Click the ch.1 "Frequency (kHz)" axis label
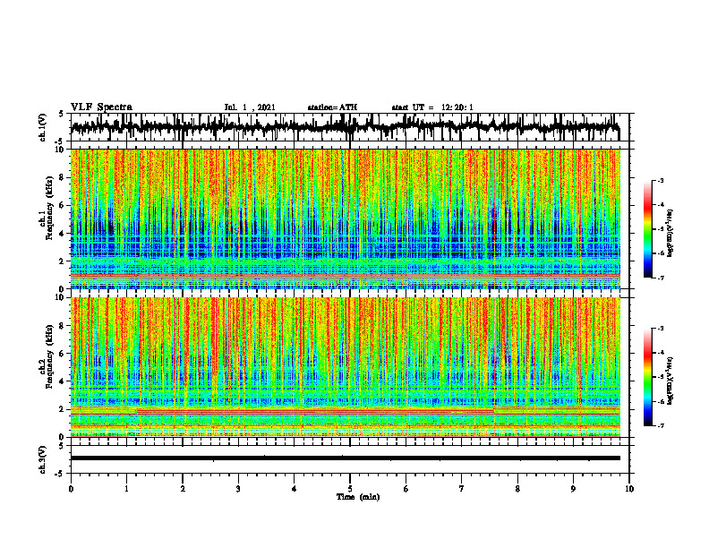The image size is (709, 548). (49, 209)
